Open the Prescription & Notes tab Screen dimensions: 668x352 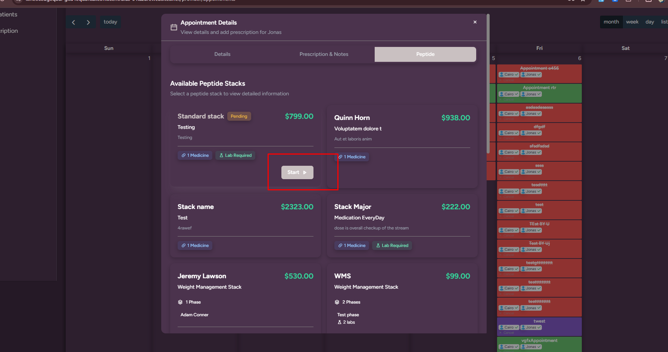pos(324,54)
